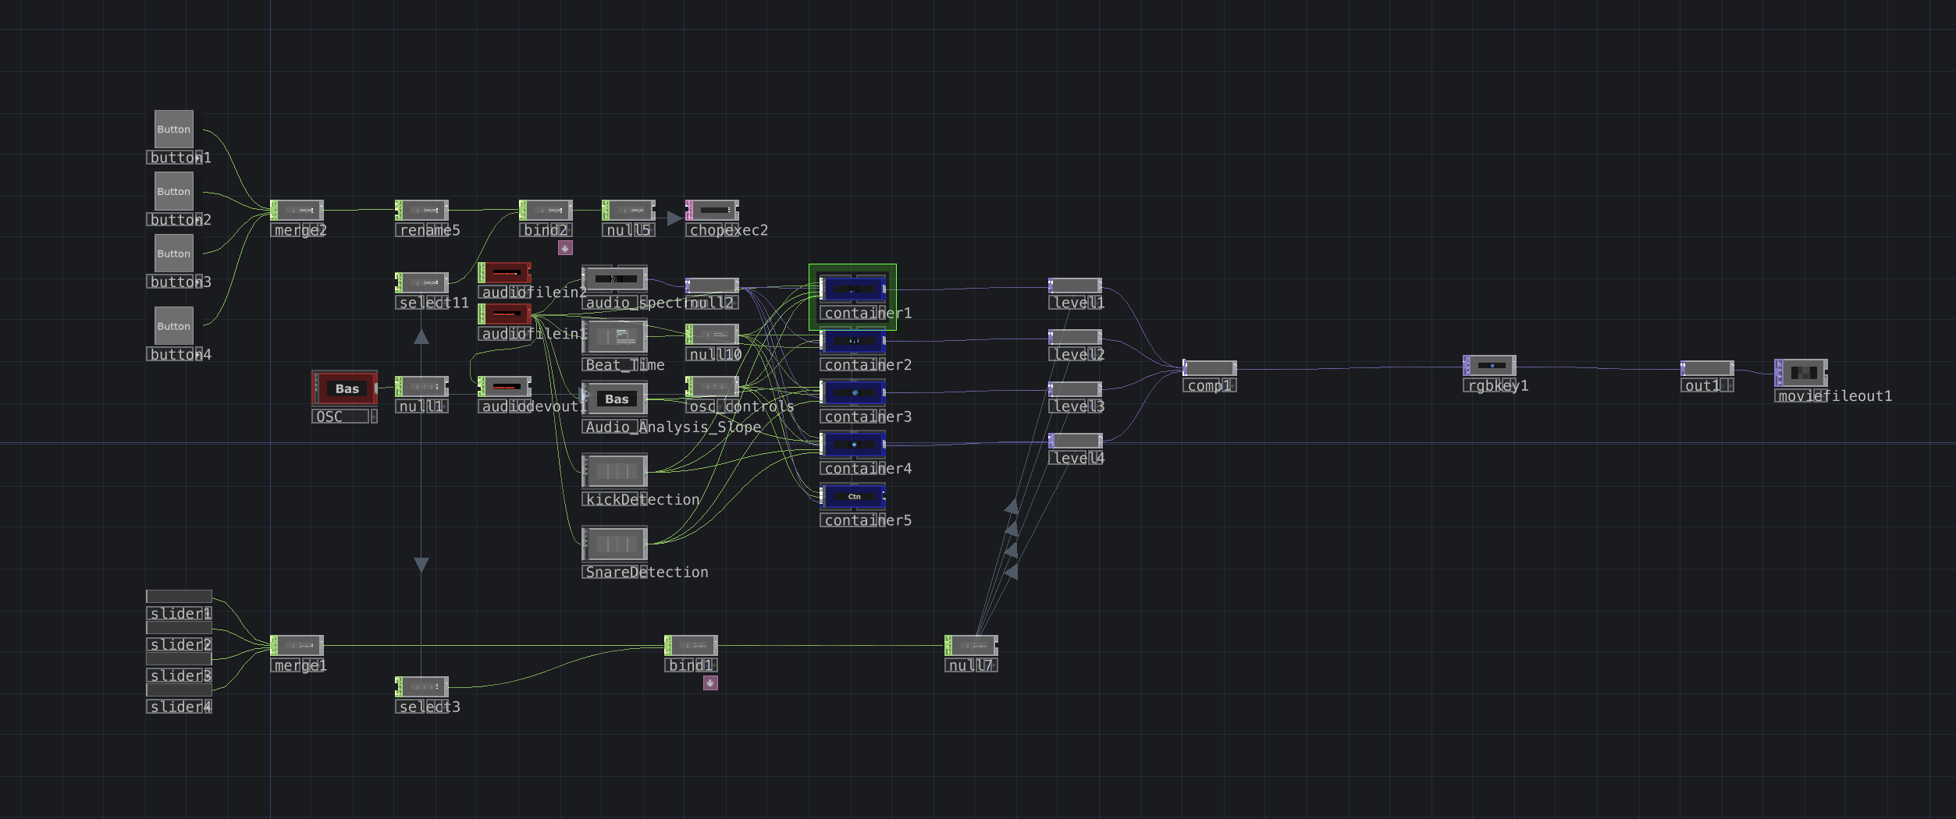Toggle the button3 widget
This screenshot has width=1956, height=819.
pos(173,253)
